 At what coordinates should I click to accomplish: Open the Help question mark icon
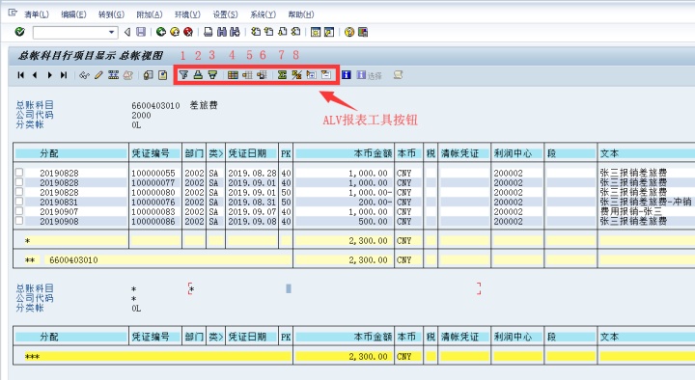349,32
